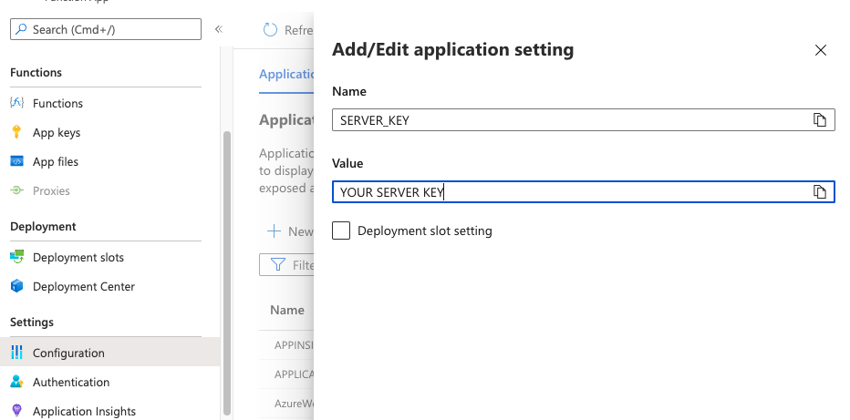Copy the Value field to clipboard

click(x=820, y=191)
